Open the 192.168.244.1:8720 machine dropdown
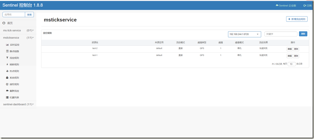 pyautogui.click(x=244, y=34)
